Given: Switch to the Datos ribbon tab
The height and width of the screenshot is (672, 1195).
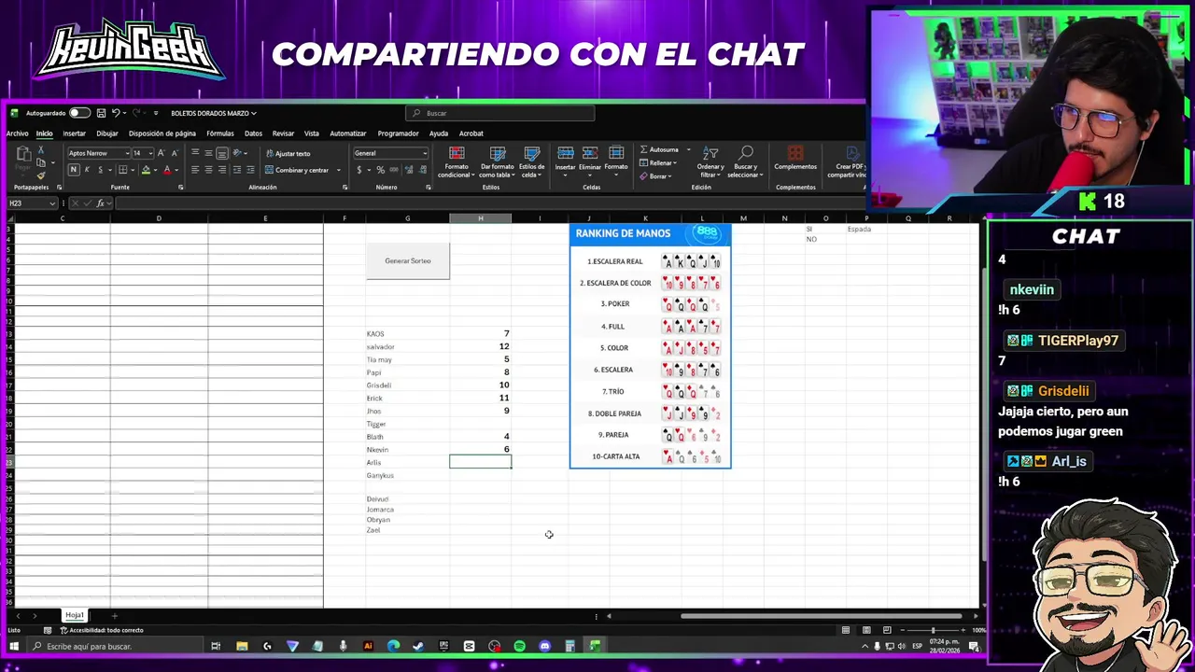Looking at the screenshot, I should [x=253, y=133].
